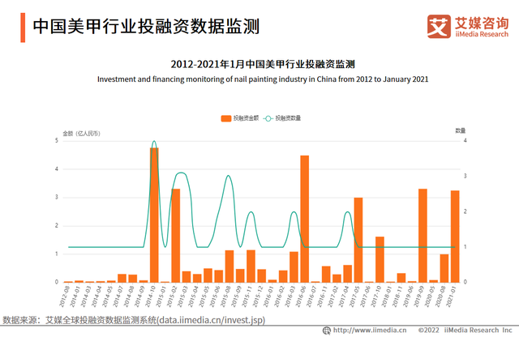Click the 2020-05 x-axis label
Viewport: 519px width, 337px height.
(x=430, y=296)
